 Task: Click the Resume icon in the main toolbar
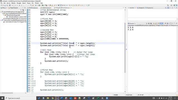click(x=15, y=5)
